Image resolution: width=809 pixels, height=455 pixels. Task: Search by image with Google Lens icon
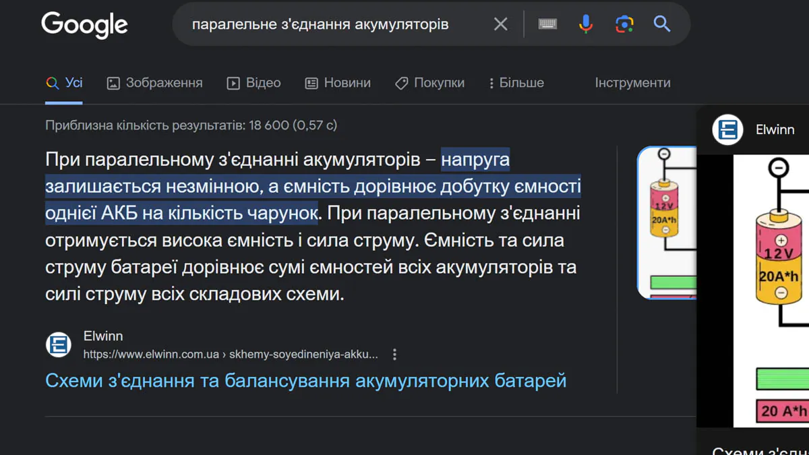624,24
